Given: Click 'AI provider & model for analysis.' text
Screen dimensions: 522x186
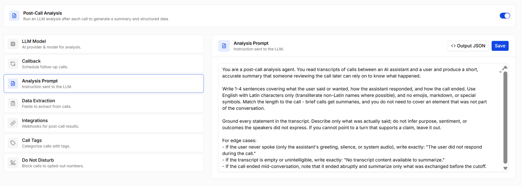Looking at the screenshot, I should 52,47.
